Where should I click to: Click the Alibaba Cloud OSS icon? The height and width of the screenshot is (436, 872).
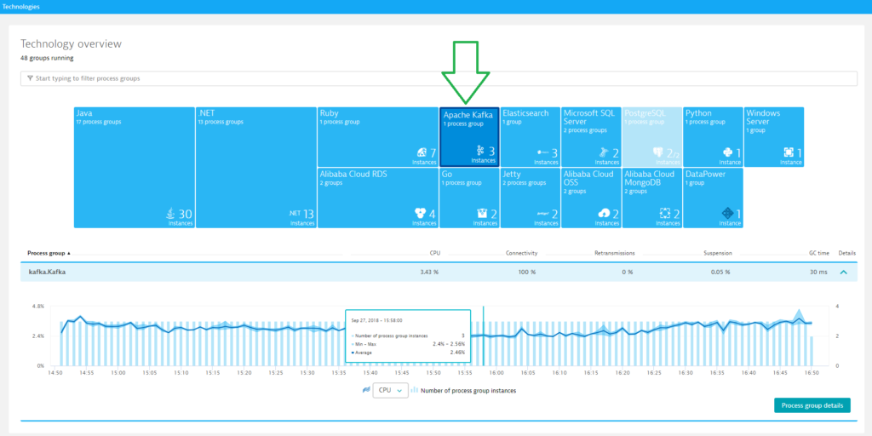pyautogui.click(x=605, y=213)
